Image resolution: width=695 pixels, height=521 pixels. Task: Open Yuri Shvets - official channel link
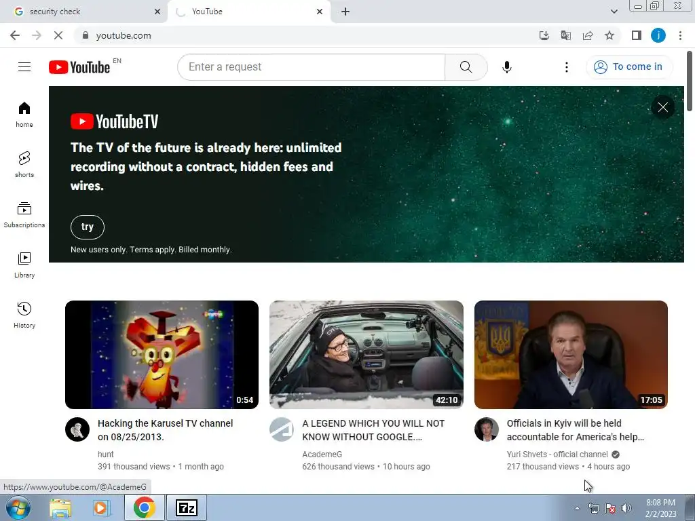click(557, 454)
